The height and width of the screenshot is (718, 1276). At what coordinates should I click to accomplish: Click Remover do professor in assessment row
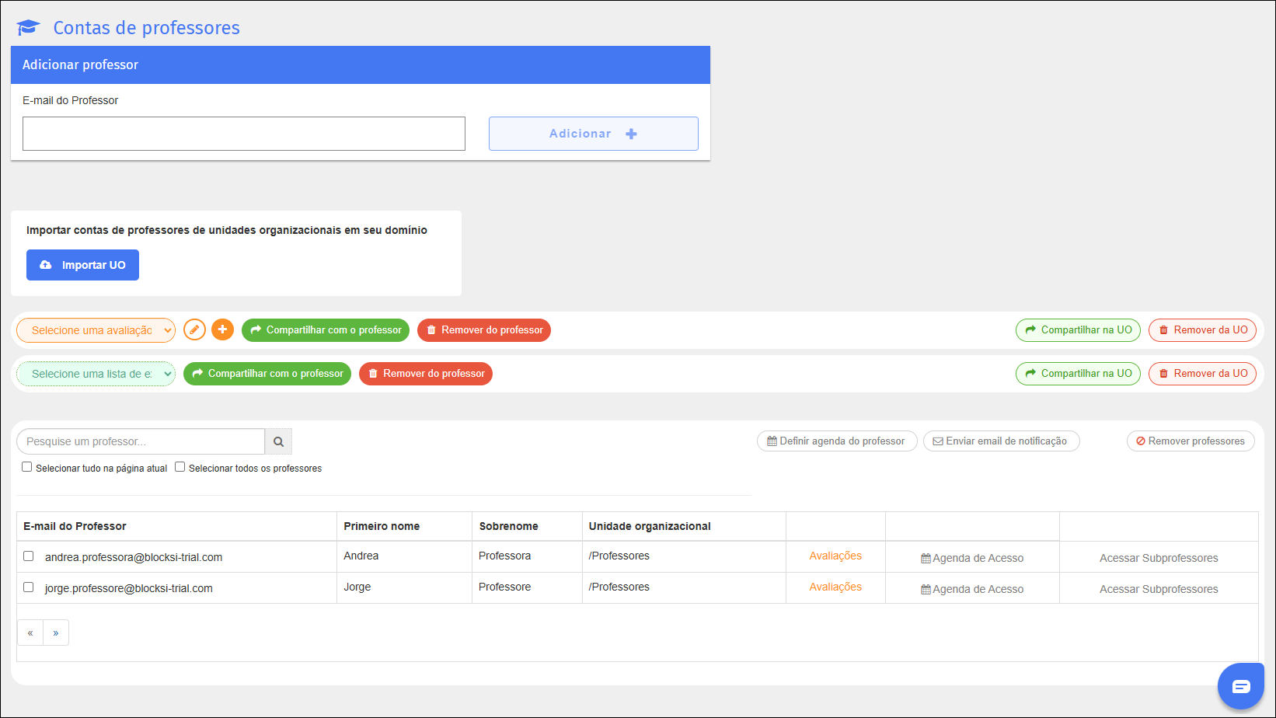pos(484,330)
